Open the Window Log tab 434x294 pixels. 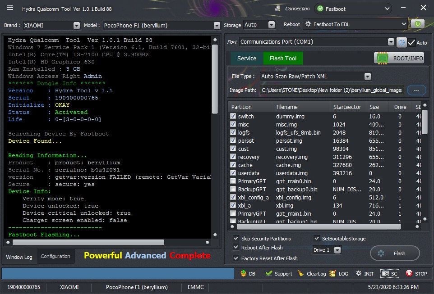pos(19,257)
